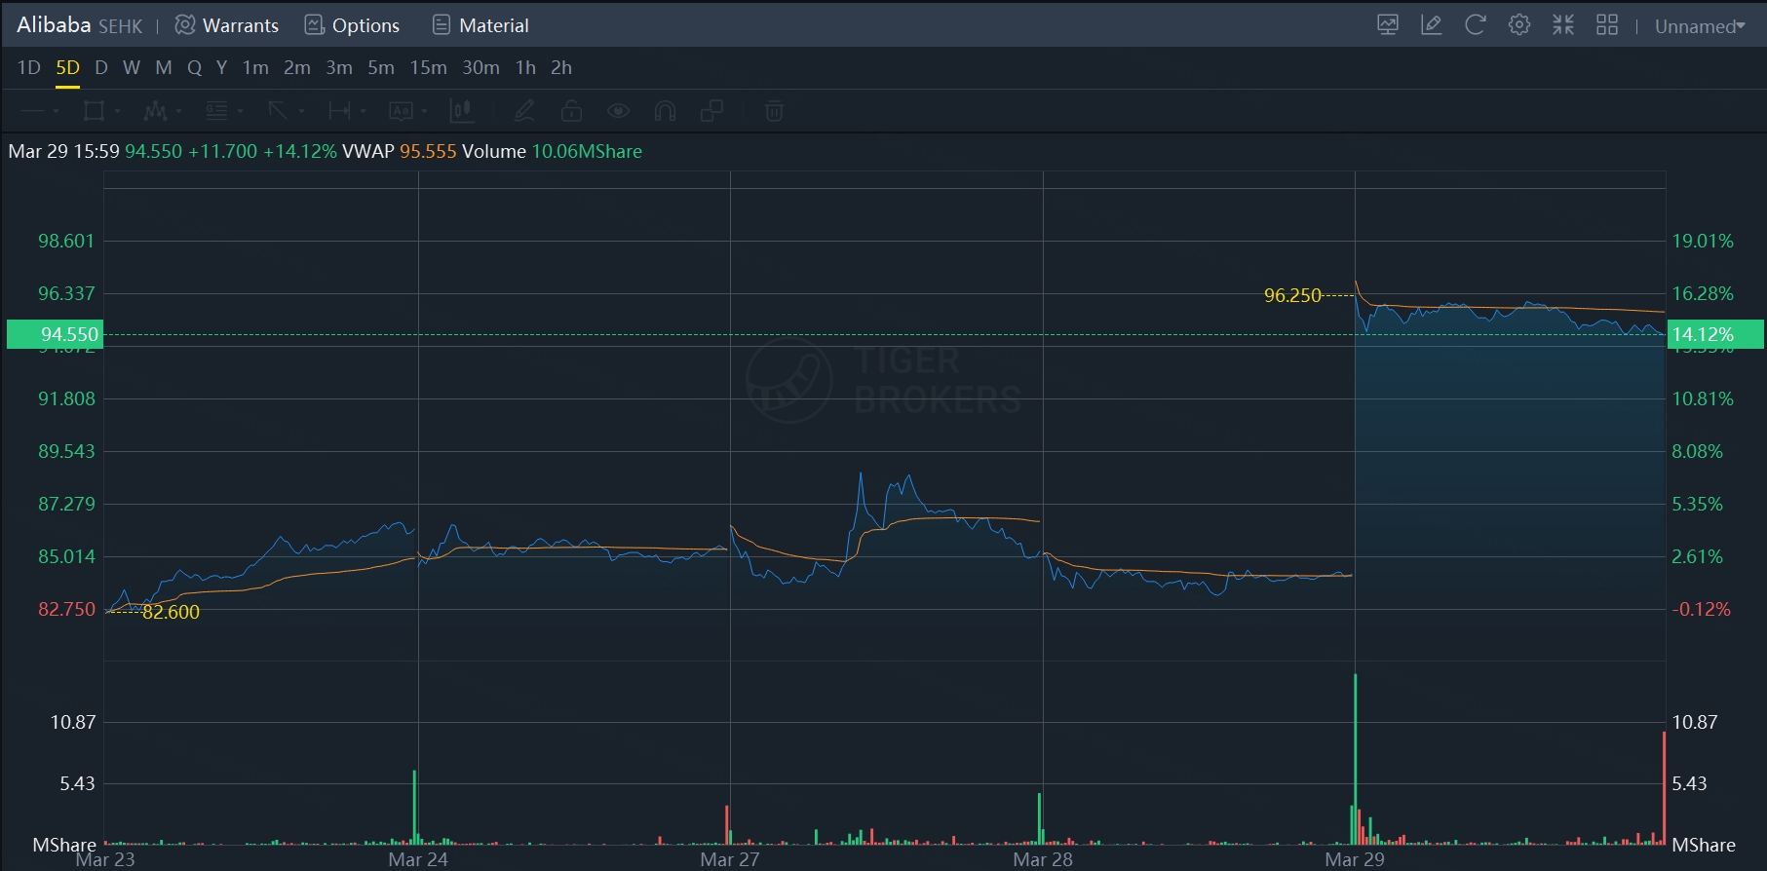The width and height of the screenshot is (1767, 871).
Task: Click the overlapping squares layer icon
Action: [x=712, y=111]
